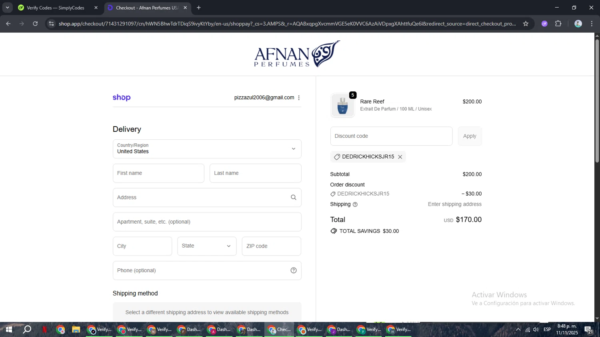
Task: Click the Shipping method heading
Action: tap(135, 293)
